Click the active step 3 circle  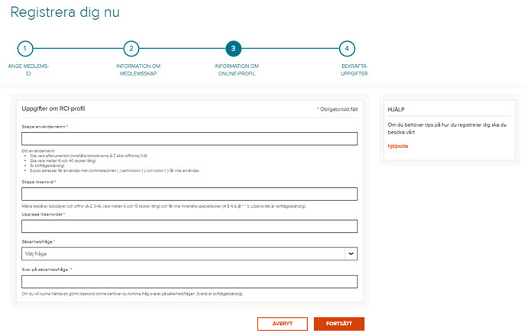[x=234, y=49]
